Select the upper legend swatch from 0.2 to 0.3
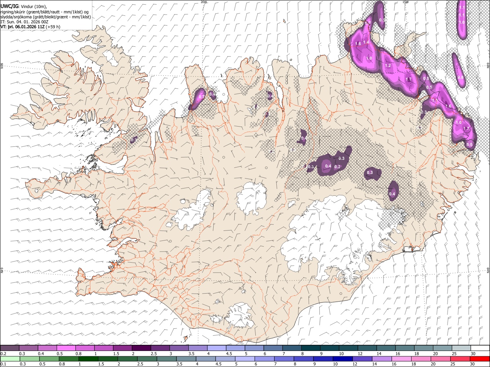490x367 pixels. [x=10, y=348]
